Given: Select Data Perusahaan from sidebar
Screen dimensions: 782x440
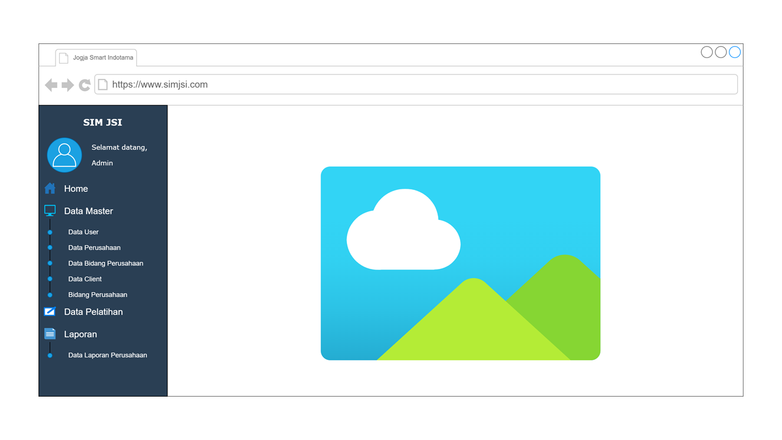Looking at the screenshot, I should [x=94, y=248].
